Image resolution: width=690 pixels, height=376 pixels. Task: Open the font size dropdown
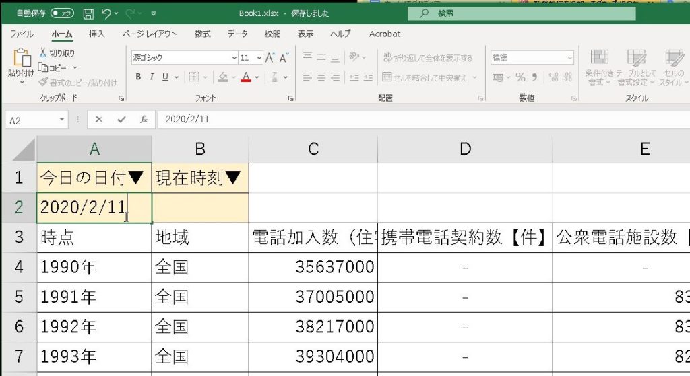pos(258,58)
